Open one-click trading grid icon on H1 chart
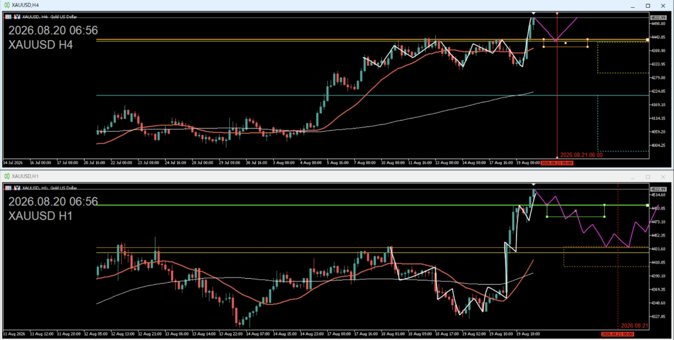 click(8, 188)
